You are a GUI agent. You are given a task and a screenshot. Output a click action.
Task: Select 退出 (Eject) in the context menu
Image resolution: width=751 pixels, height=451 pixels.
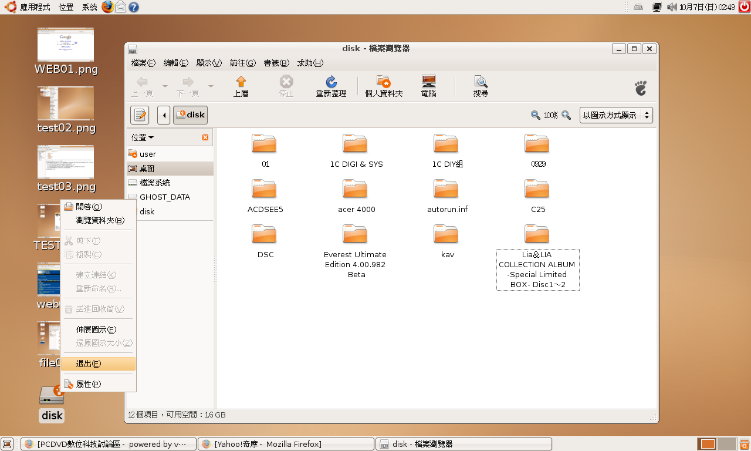click(89, 364)
